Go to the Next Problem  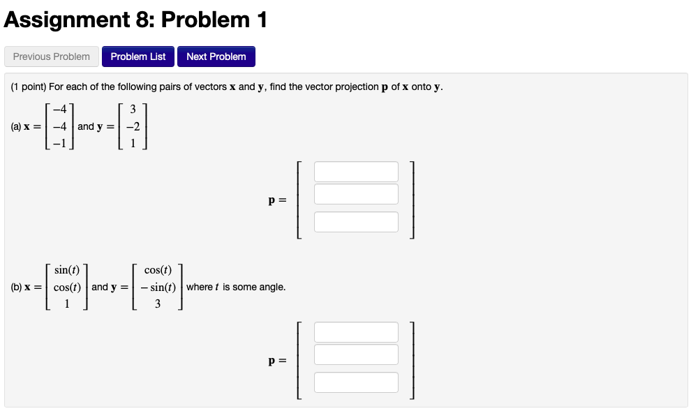216,57
